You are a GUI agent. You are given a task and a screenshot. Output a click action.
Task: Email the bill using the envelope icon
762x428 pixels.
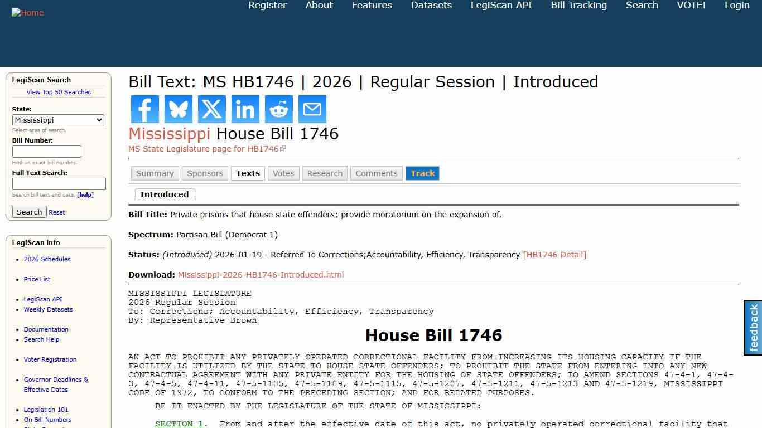click(312, 109)
